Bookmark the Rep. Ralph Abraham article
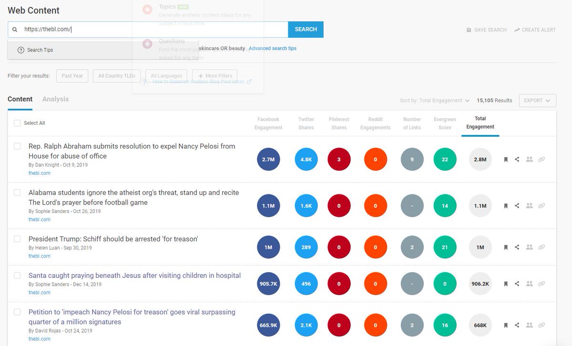572x346 pixels. pyautogui.click(x=506, y=160)
